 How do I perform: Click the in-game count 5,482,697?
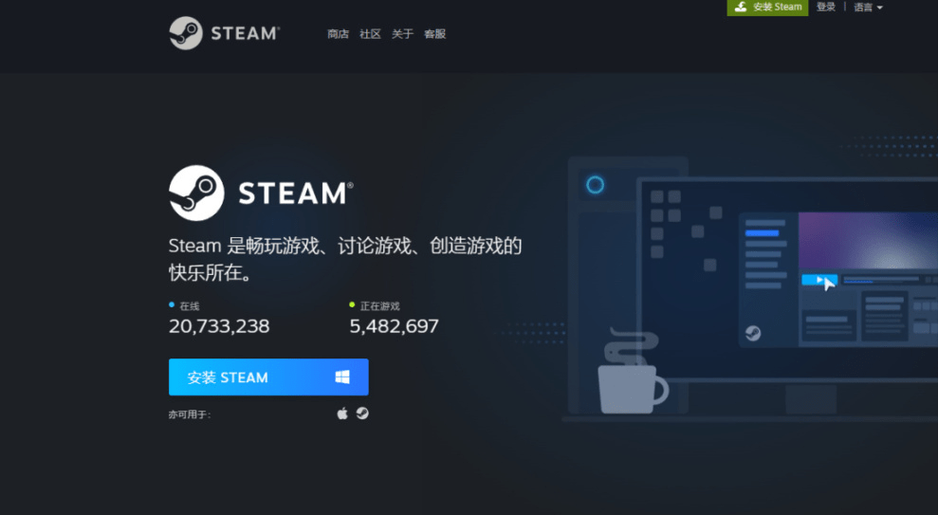(x=395, y=326)
